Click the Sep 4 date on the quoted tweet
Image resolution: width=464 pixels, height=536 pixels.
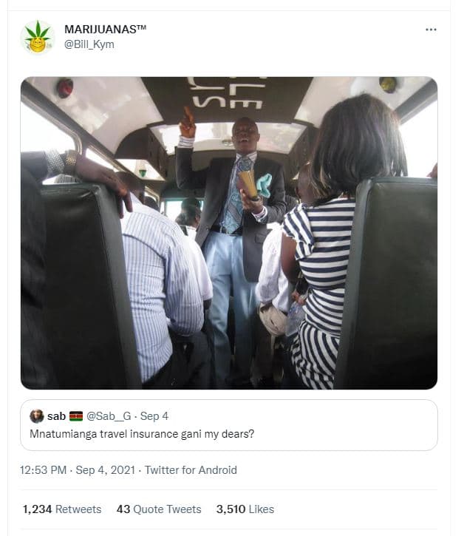[154, 416]
